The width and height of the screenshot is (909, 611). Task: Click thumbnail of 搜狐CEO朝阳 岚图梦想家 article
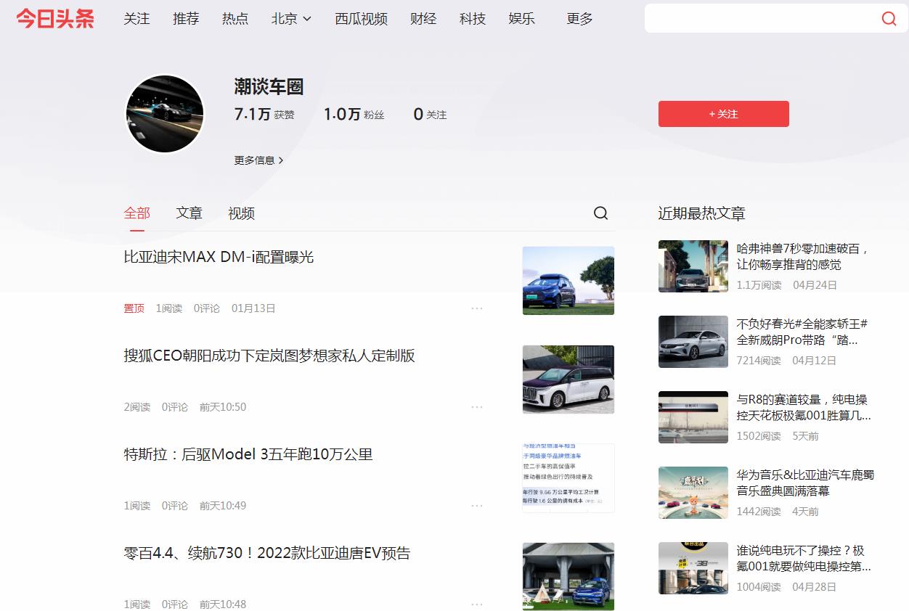568,380
